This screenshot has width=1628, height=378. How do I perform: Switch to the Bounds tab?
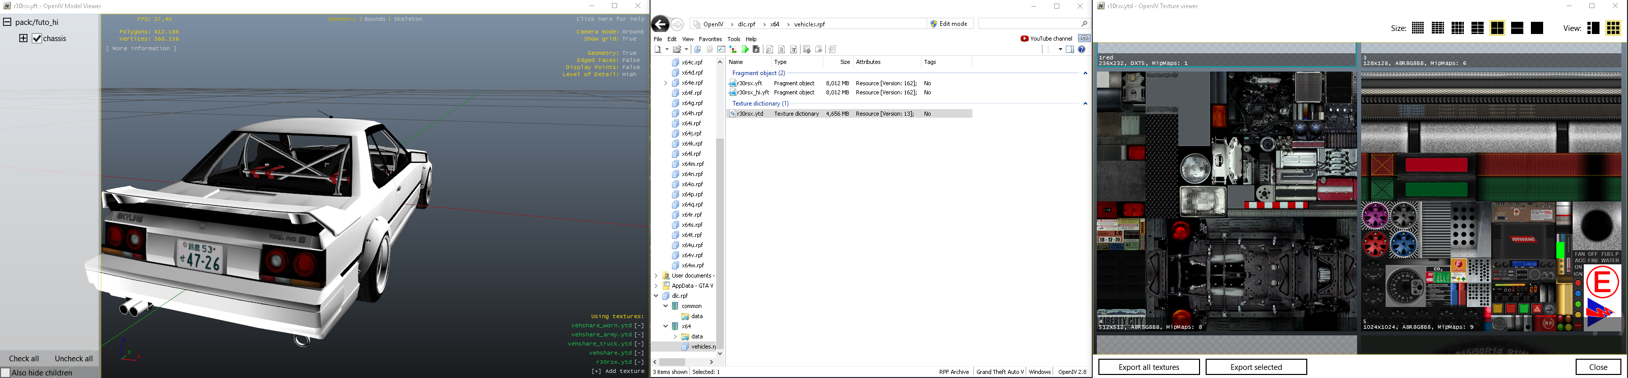click(x=375, y=19)
